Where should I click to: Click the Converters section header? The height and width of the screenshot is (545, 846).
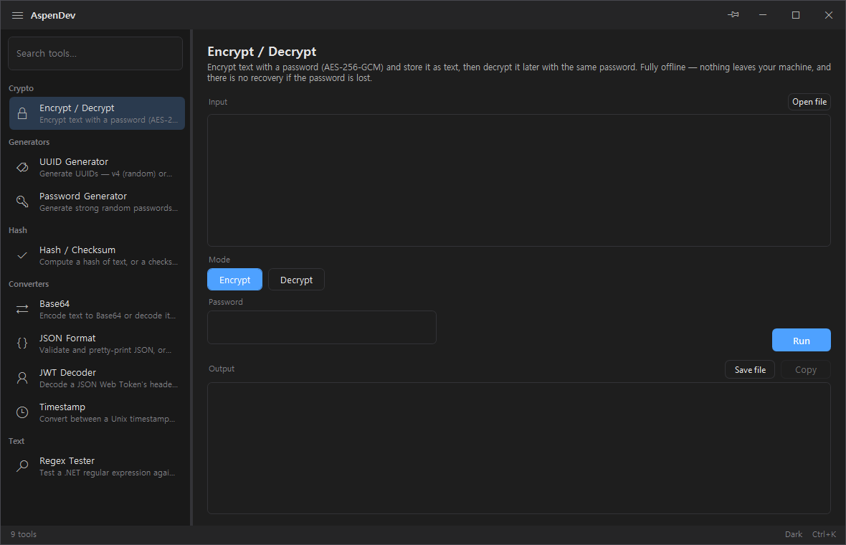(x=29, y=284)
